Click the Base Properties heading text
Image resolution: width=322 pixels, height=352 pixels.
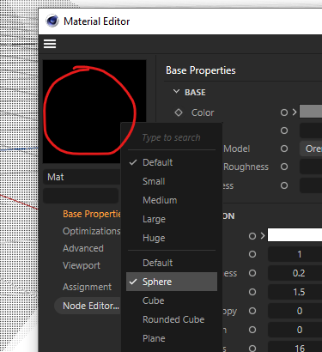point(201,70)
